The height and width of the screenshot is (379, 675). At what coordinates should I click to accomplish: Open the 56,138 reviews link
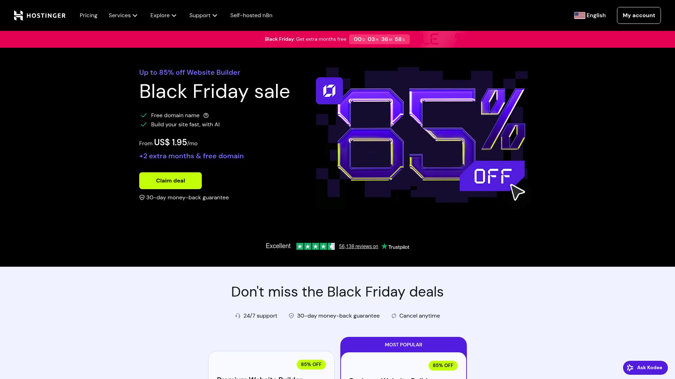click(x=359, y=246)
